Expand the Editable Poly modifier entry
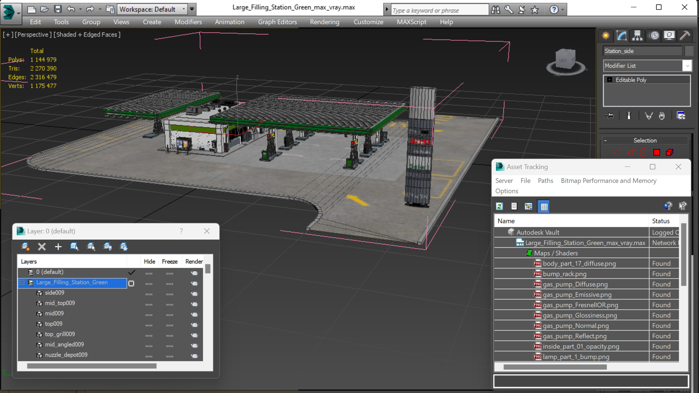Screen dimensions: 699x393 click(609, 80)
